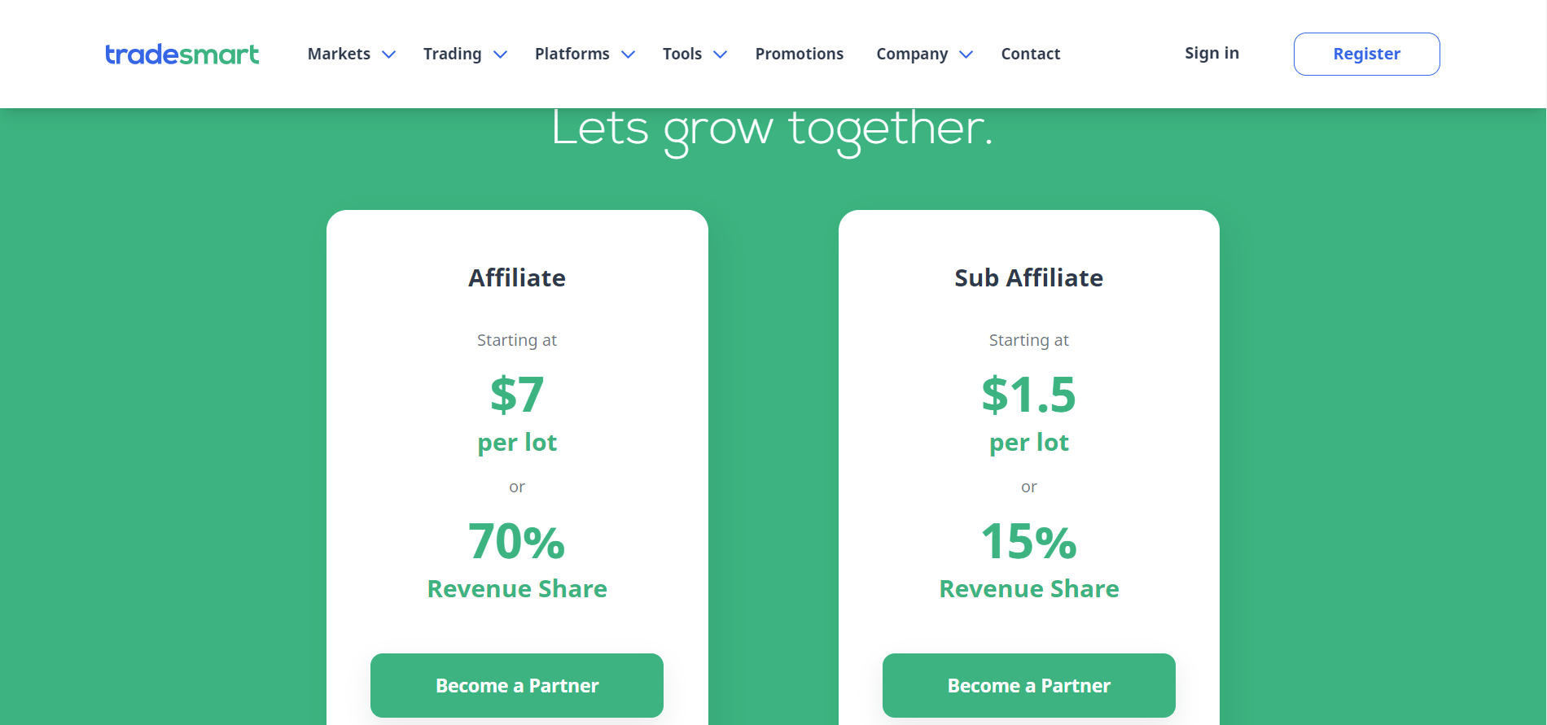The width and height of the screenshot is (1547, 725).
Task: Expand the Markets dropdown chevron
Action: [389, 55]
